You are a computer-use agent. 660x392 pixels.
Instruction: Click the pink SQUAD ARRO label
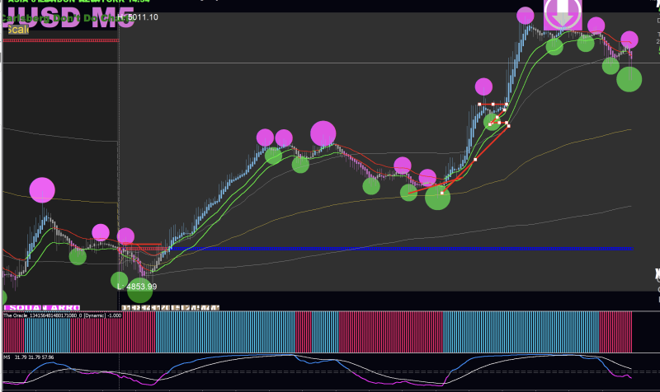tap(42, 308)
